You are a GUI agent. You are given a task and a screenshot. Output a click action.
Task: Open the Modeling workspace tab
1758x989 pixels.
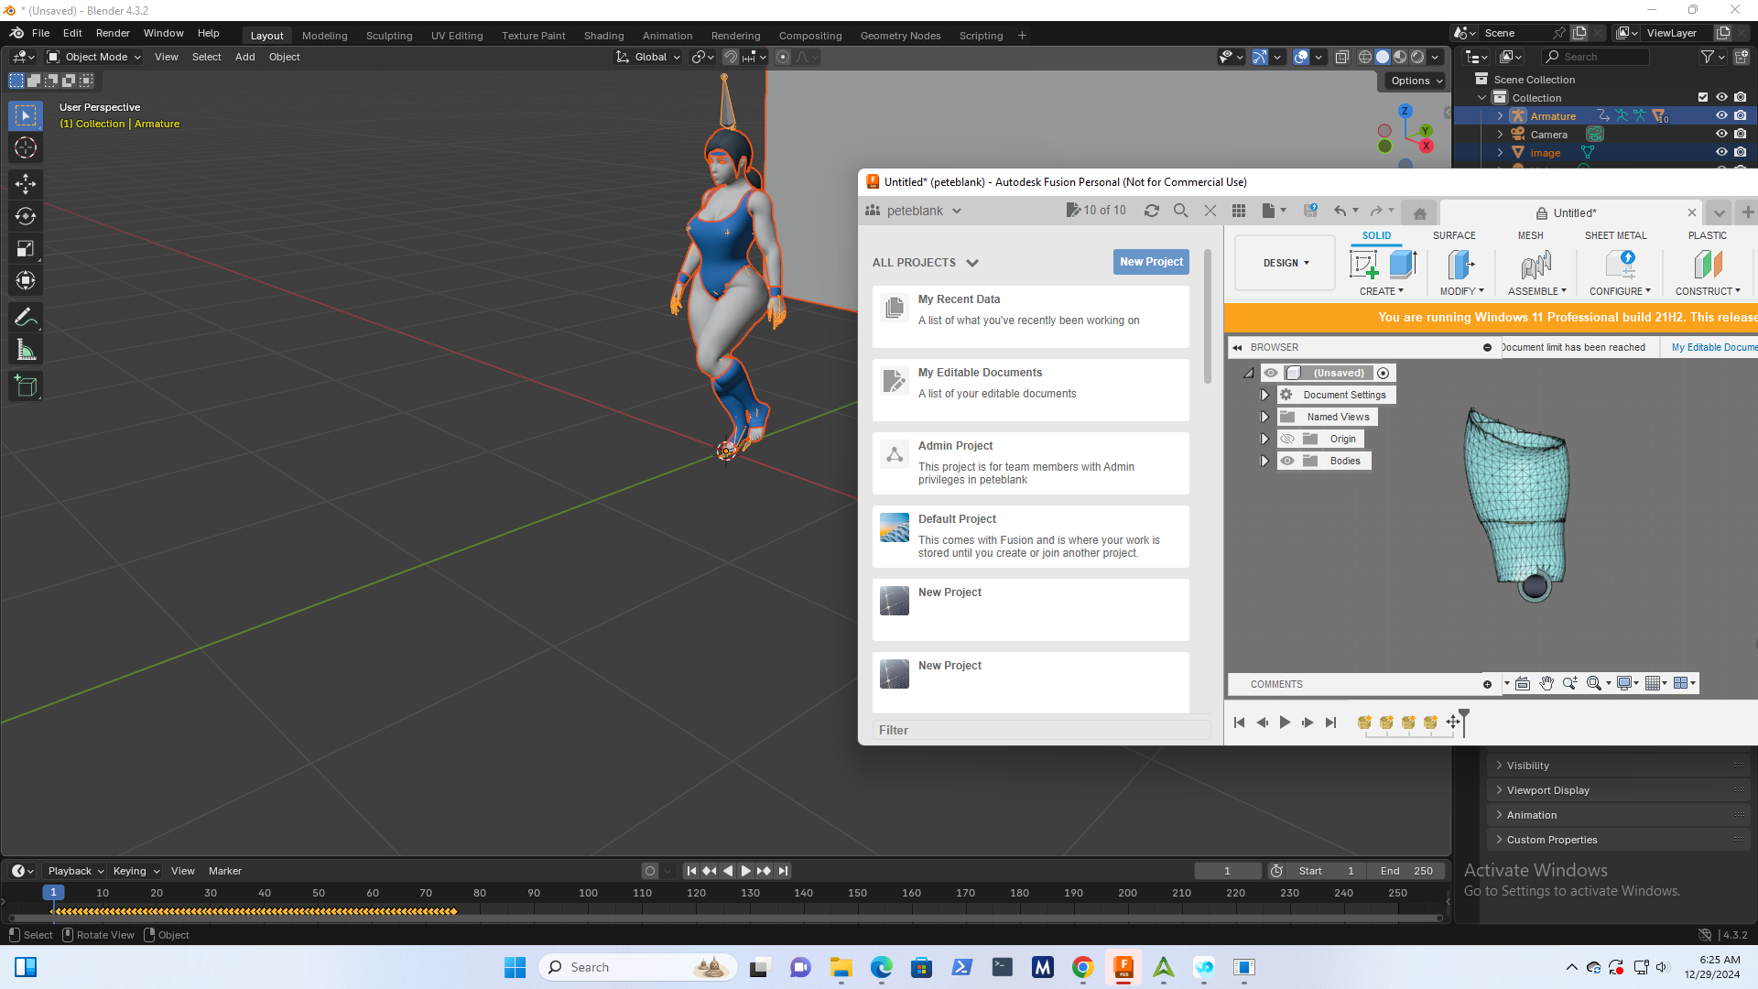point(324,36)
